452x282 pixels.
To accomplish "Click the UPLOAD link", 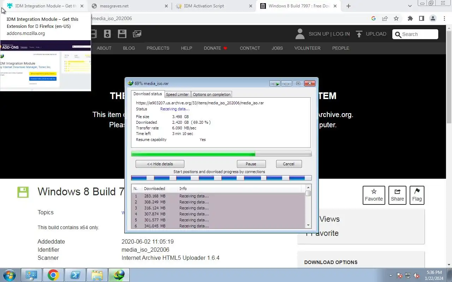I will click(x=376, y=34).
